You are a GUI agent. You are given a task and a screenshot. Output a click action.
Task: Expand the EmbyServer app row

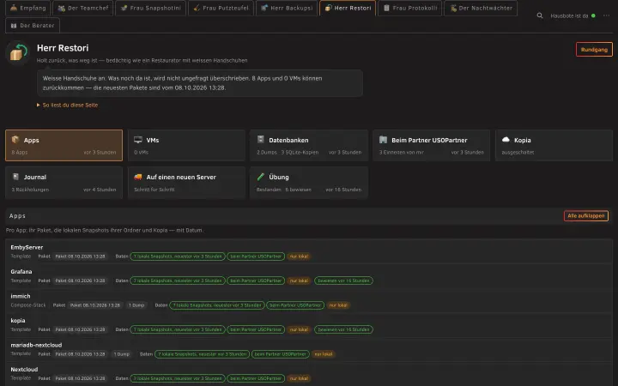[x=309, y=251]
